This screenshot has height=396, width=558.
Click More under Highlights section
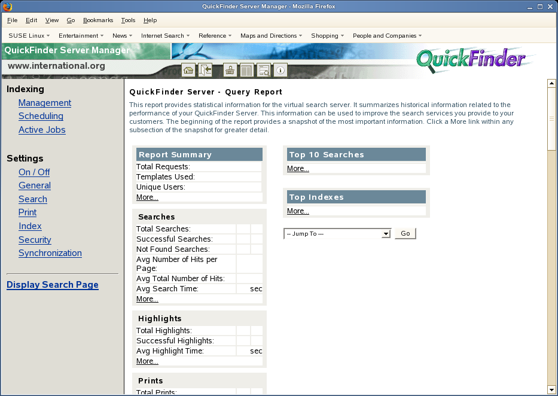point(147,361)
